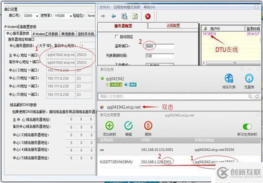Select the aa mapping row
The image size is (263, 183).
tap(179, 150)
